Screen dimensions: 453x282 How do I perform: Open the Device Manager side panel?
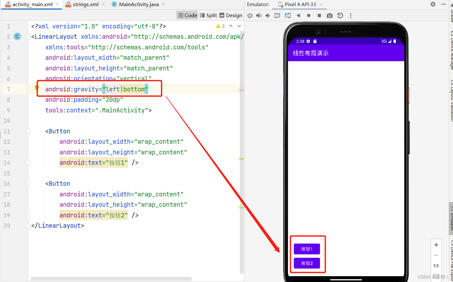point(451,51)
